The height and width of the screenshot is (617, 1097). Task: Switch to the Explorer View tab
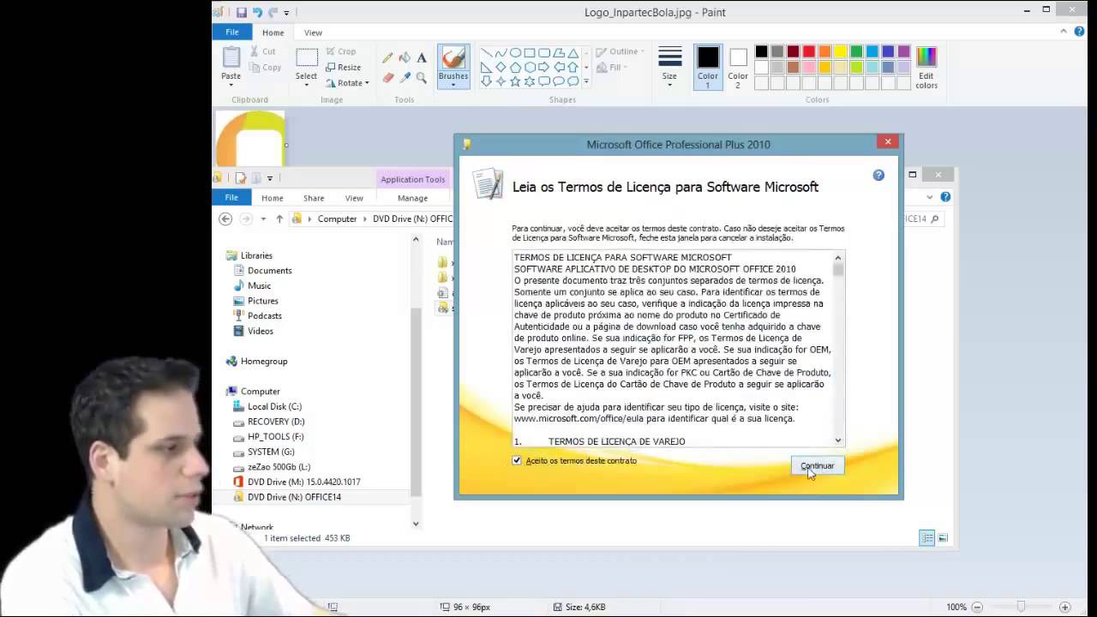[x=354, y=198]
